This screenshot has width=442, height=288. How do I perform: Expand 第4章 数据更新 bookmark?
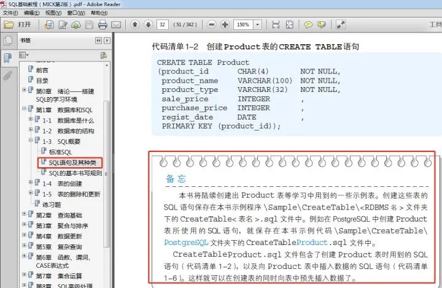24,235
